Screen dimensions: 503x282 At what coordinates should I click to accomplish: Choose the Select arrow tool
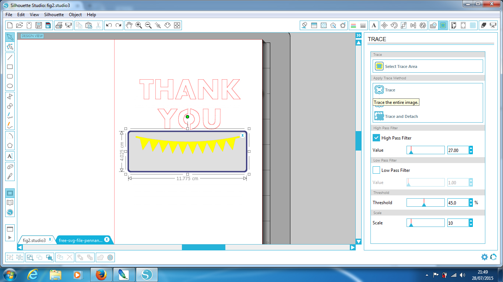[x=10, y=37]
